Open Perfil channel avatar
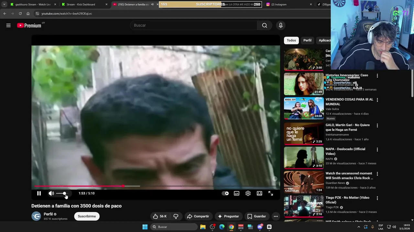This screenshot has height=232, width=414. coord(36,216)
